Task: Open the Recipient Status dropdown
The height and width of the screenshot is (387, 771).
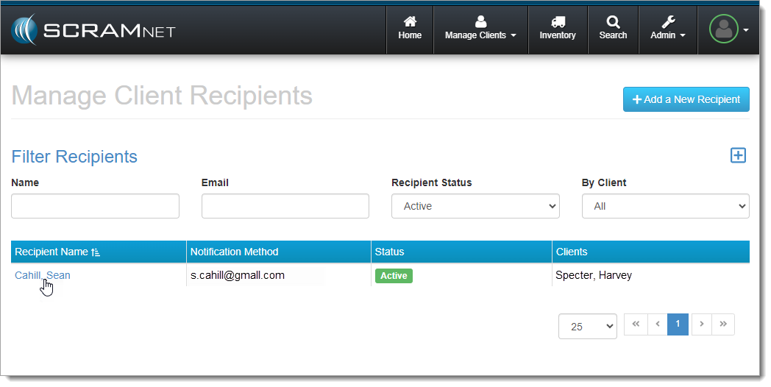Action: click(x=475, y=206)
